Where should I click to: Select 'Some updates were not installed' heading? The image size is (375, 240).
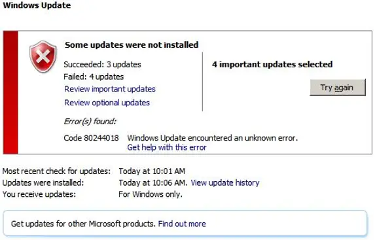click(x=132, y=44)
